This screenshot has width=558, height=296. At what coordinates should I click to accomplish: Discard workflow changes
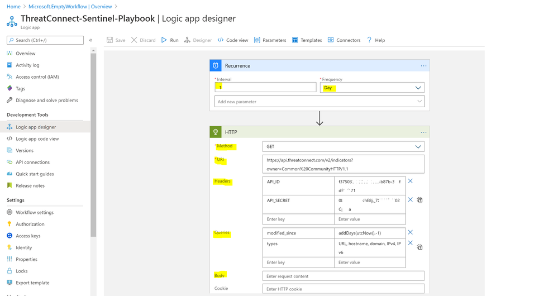[x=144, y=40]
